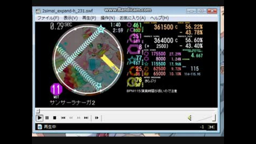Close the swf player window

[x=212, y=11]
